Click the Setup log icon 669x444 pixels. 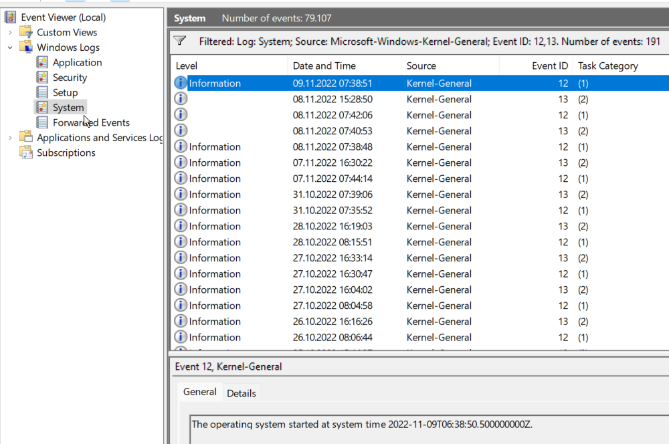pyautogui.click(x=42, y=92)
